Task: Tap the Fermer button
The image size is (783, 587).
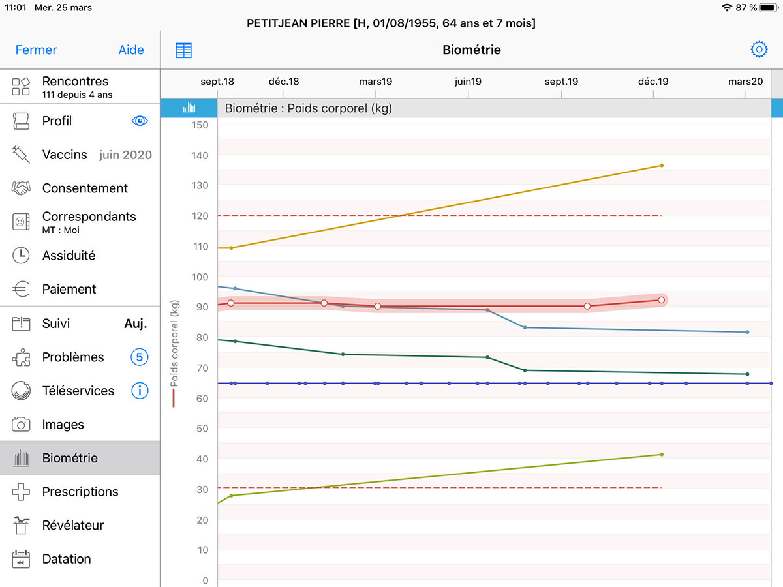Action: coord(36,50)
